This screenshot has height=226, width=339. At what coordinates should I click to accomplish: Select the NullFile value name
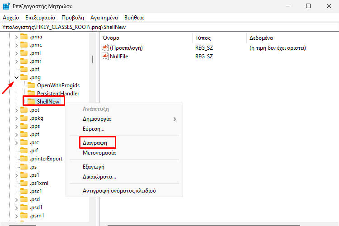point(119,56)
